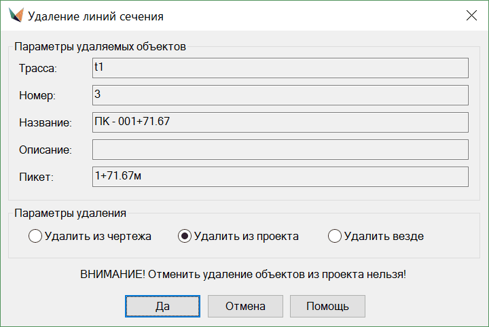Click the "Трасса" field containing t1

(x=280, y=68)
